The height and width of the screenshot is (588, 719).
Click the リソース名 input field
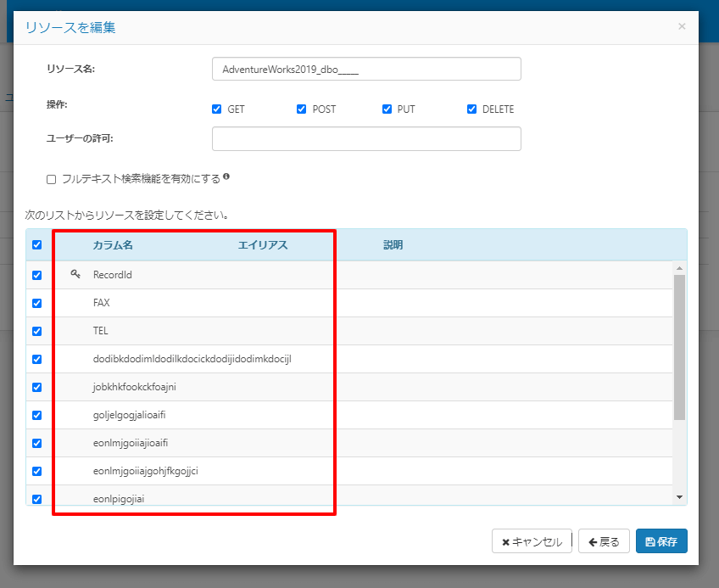[x=366, y=69]
